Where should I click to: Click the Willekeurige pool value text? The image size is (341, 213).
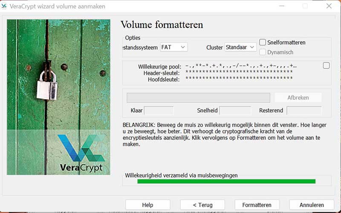241,66
